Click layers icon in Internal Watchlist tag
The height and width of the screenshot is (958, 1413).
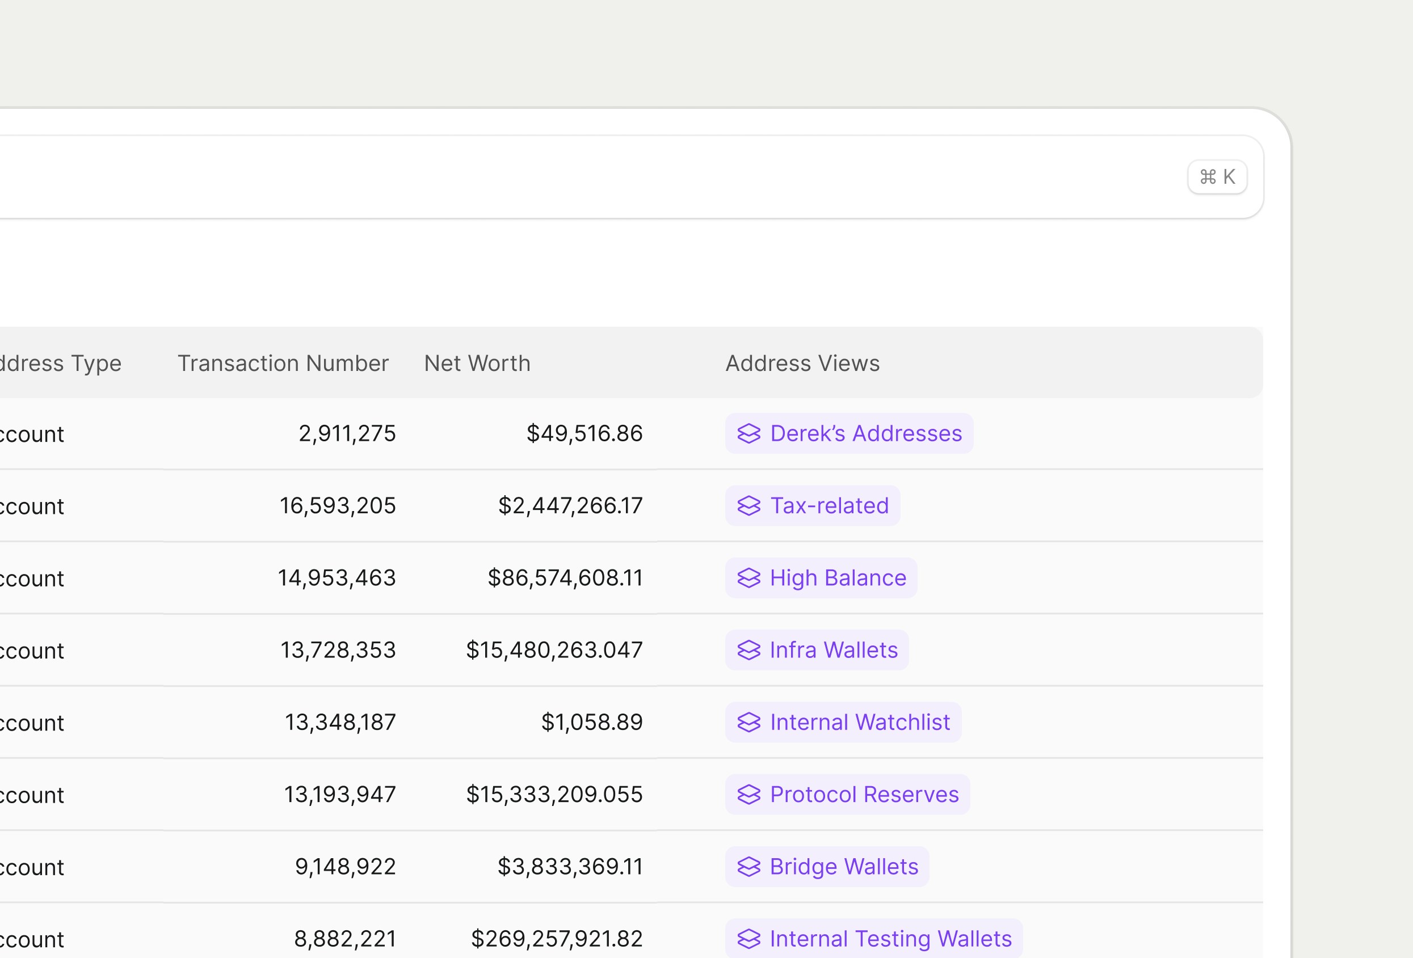tap(748, 722)
